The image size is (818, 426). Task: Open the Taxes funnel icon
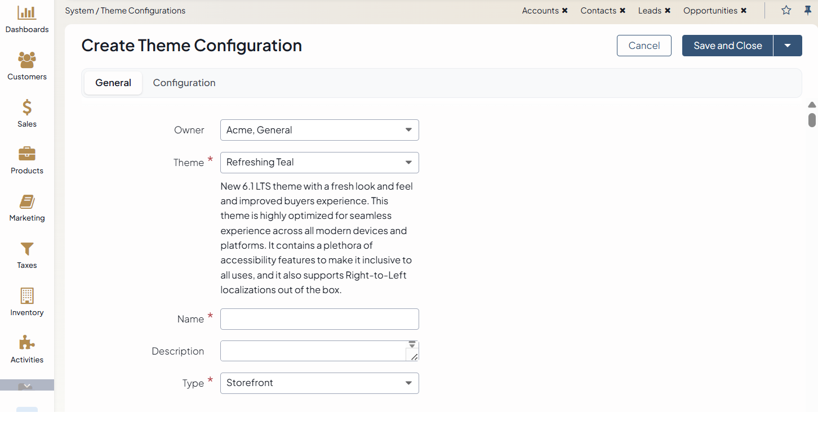[26, 249]
